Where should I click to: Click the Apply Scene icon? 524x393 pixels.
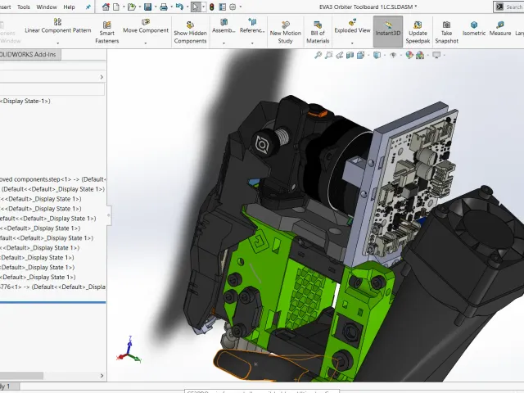(x=420, y=55)
